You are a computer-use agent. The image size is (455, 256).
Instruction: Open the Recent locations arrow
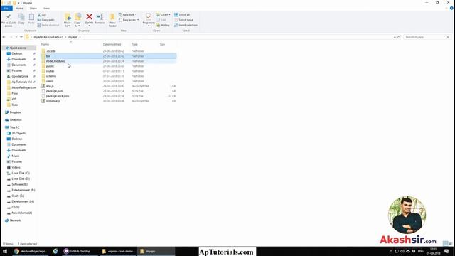tap(16, 37)
